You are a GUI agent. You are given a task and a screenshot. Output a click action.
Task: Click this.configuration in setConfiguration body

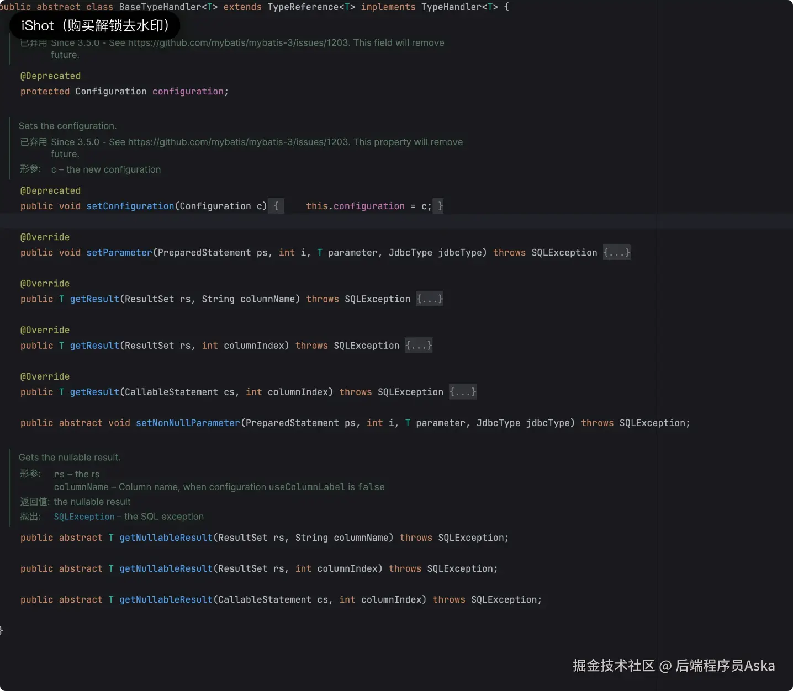355,206
